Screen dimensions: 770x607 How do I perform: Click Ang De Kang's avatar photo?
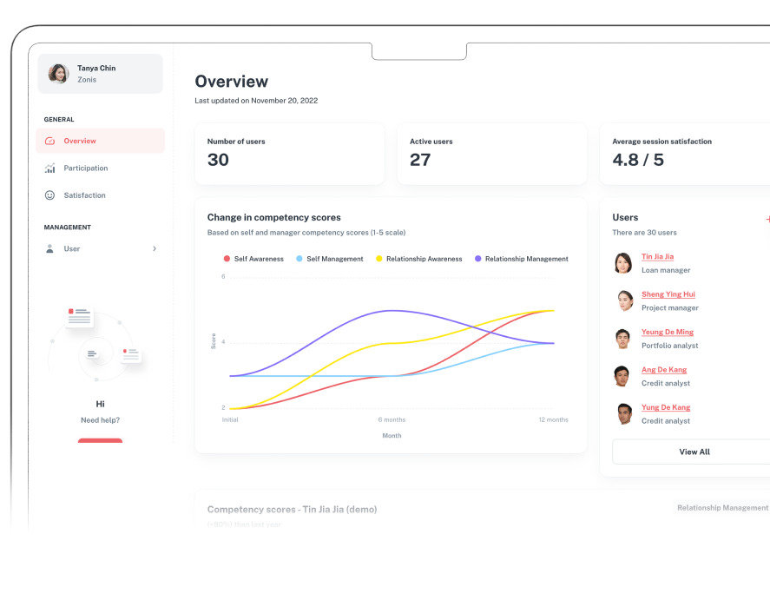pos(623,376)
